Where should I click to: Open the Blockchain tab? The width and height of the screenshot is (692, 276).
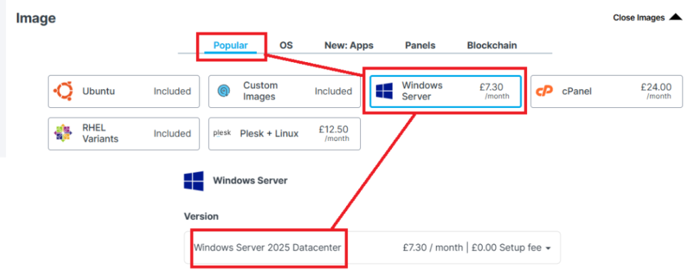491,46
